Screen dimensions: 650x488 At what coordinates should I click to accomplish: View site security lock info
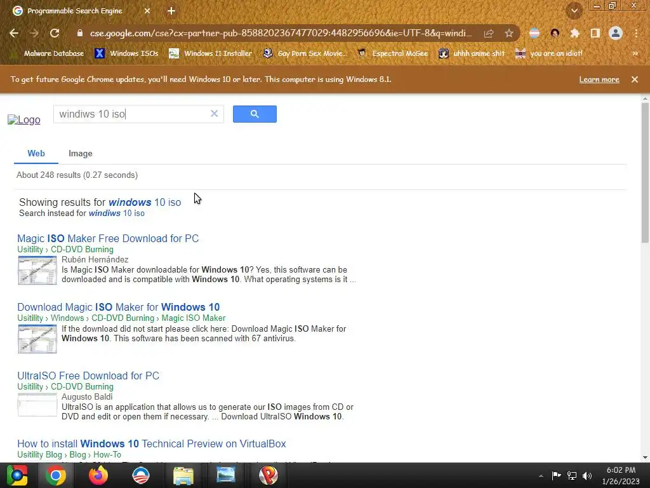(x=80, y=33)
